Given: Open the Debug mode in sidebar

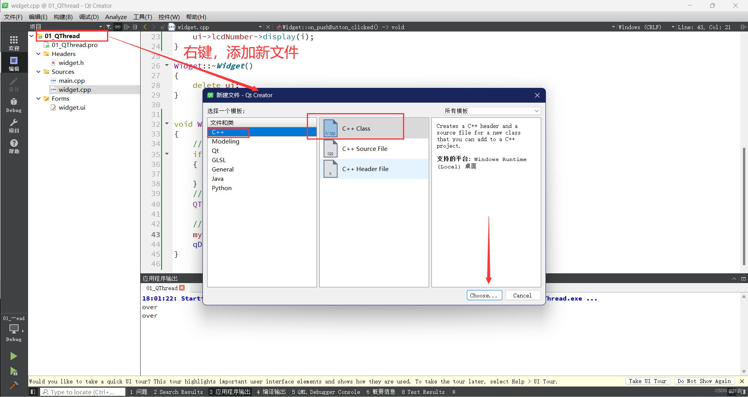Looking at the screenshot, I should [14, 105].
